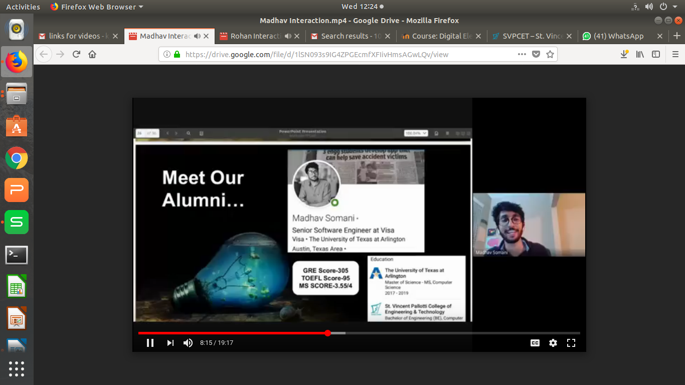
Task: Expand system tray dropdown arrow
Action: (675, 7)
